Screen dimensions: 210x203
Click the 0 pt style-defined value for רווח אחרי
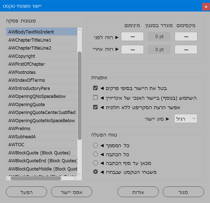tap(159, 50)
